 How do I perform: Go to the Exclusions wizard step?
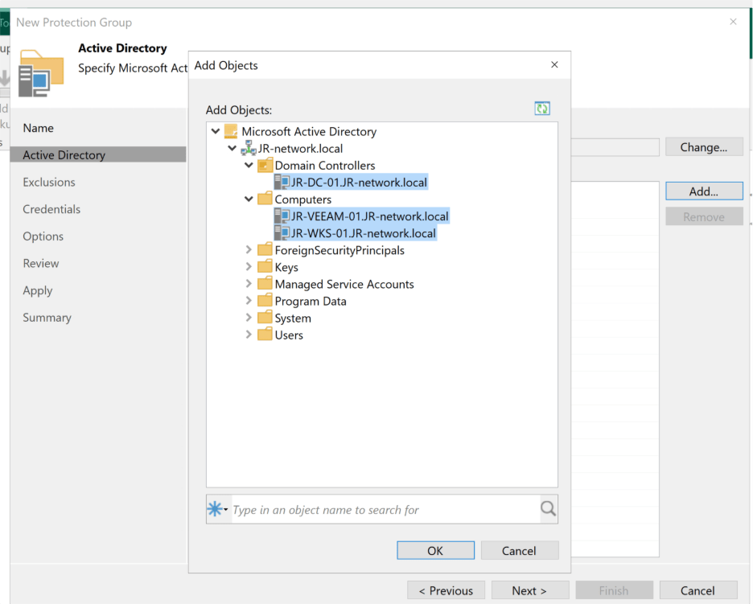point(49,183)
